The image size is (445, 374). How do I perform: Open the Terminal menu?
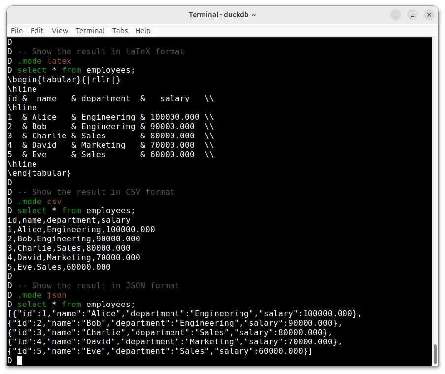tap(90, 31)
